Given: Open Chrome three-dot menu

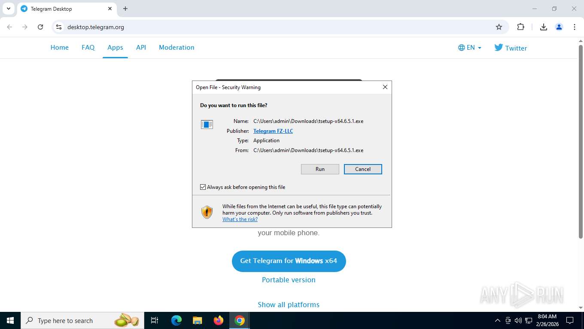Looking at the screenshot, I should (575, 27).
